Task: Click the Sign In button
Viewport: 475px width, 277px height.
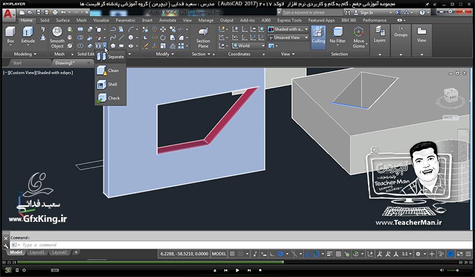Action: point(363,12)
